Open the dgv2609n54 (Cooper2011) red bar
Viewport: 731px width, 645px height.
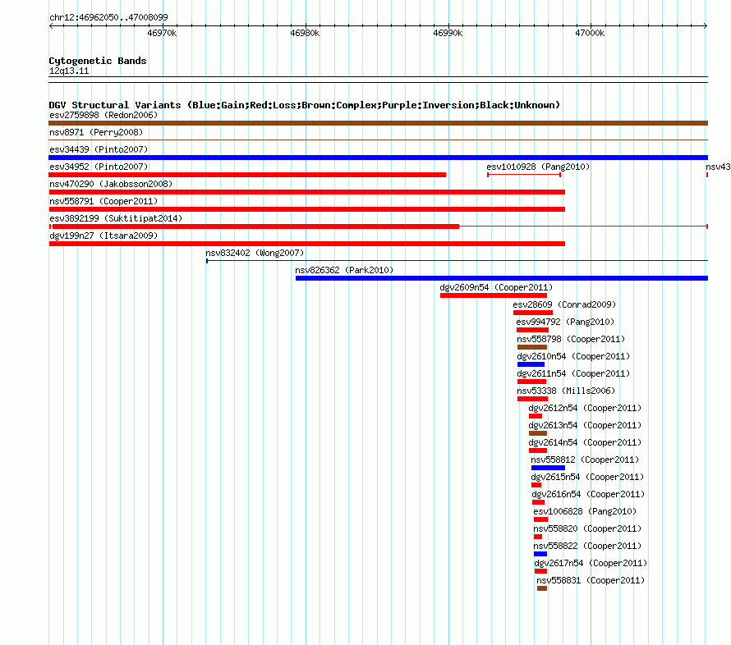click(x=494, y=295)
